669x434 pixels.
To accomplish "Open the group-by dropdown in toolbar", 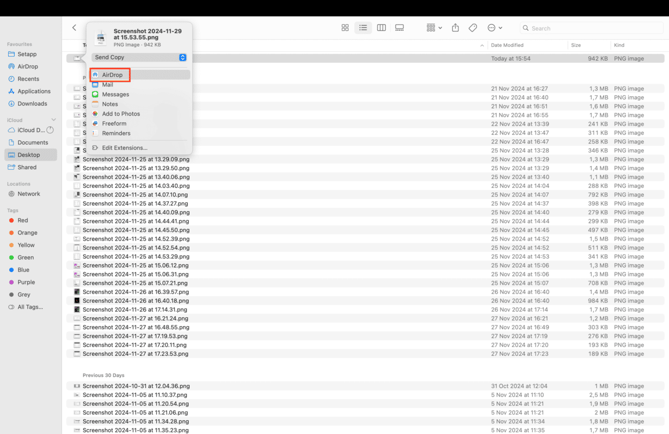I will pyautogui.click(x=434, y=28).
